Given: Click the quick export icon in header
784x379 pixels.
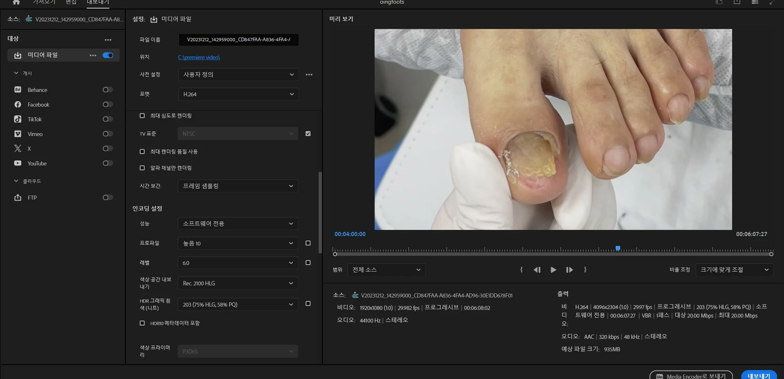Looking at the screenshot, I should [737, 2].
